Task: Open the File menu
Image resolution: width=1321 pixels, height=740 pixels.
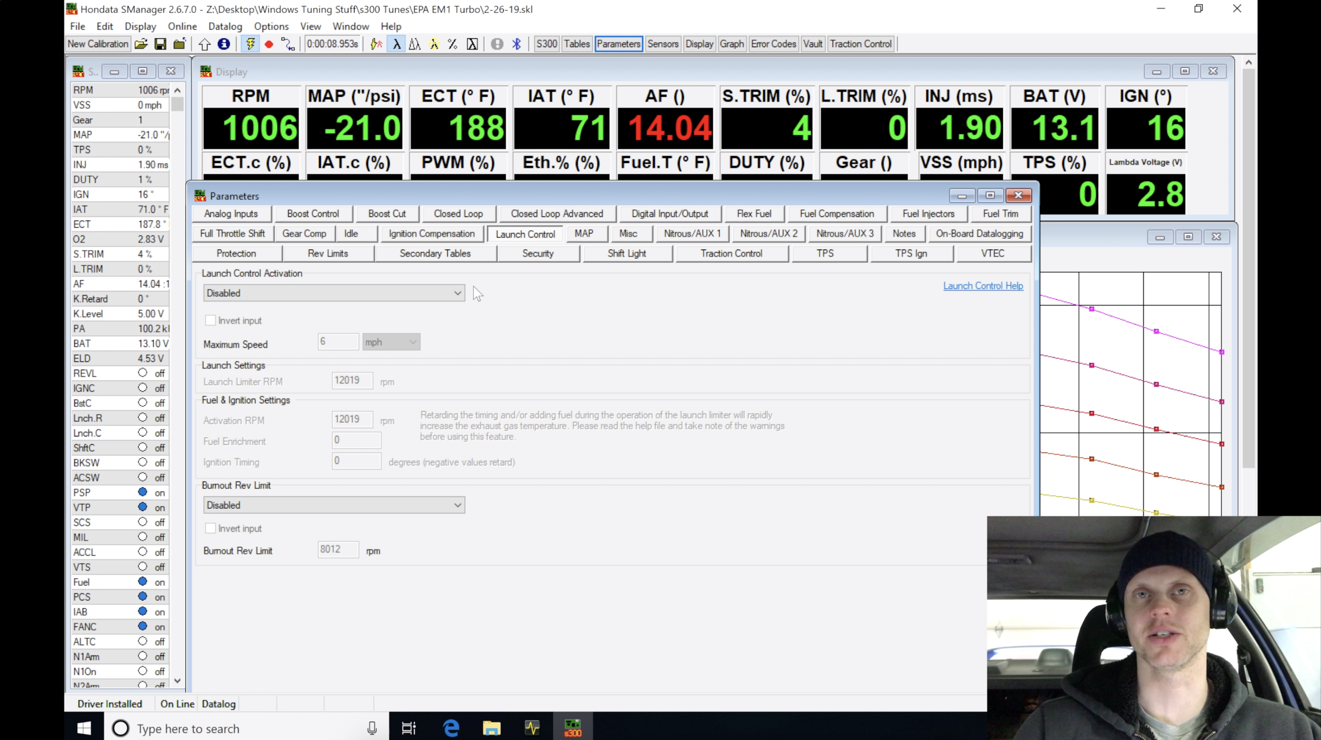Action: tap(77, 26)
